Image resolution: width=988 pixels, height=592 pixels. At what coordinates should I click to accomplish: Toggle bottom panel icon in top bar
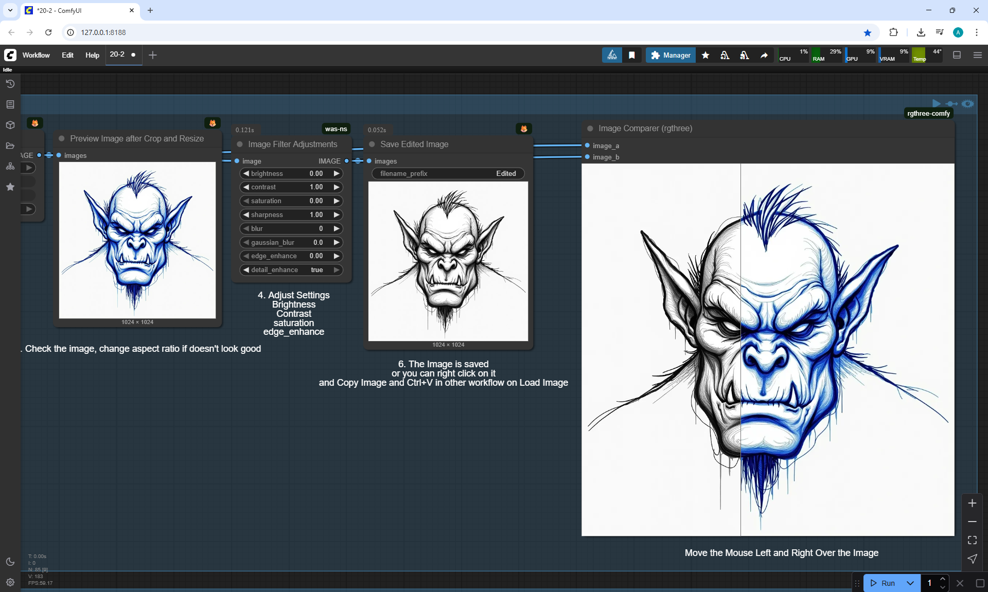click(957, 55)
